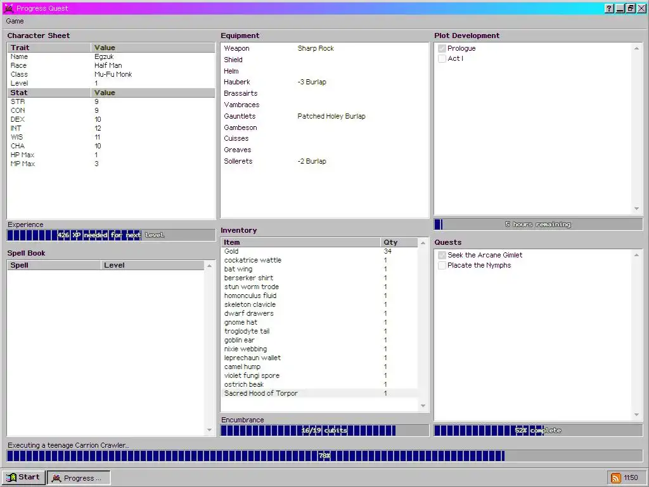
Task: Click the Inventory Item column header
Action: pos(301,243)
